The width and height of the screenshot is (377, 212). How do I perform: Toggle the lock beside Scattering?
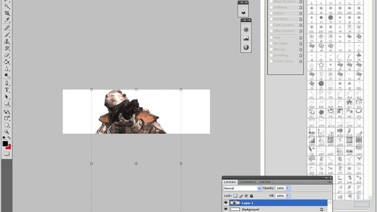click(x=300, y=8)
